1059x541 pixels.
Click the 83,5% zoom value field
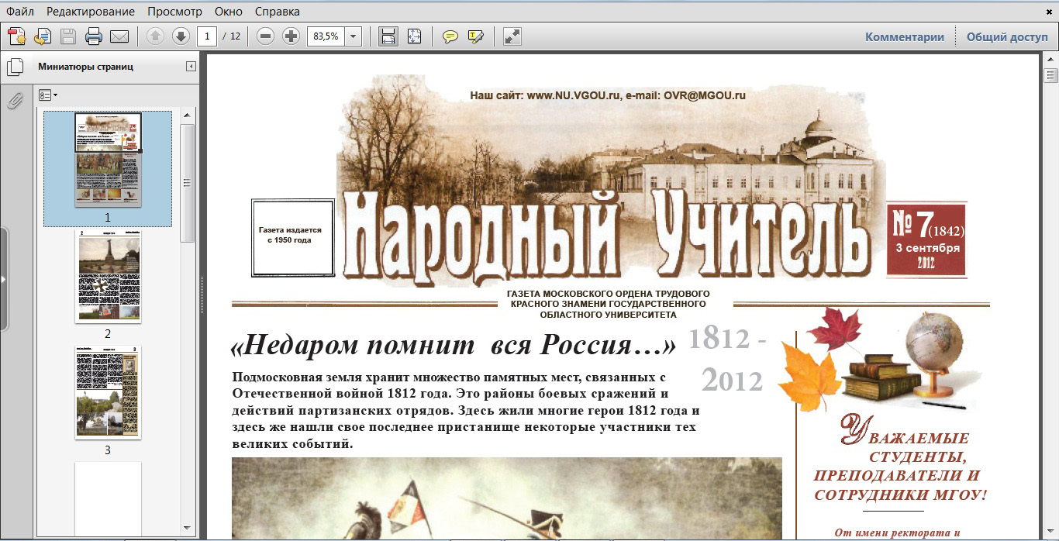click(x=326, y=36)
